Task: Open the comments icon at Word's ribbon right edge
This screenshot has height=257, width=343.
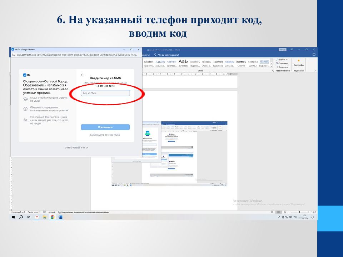Action: click(x=314, y=55)
